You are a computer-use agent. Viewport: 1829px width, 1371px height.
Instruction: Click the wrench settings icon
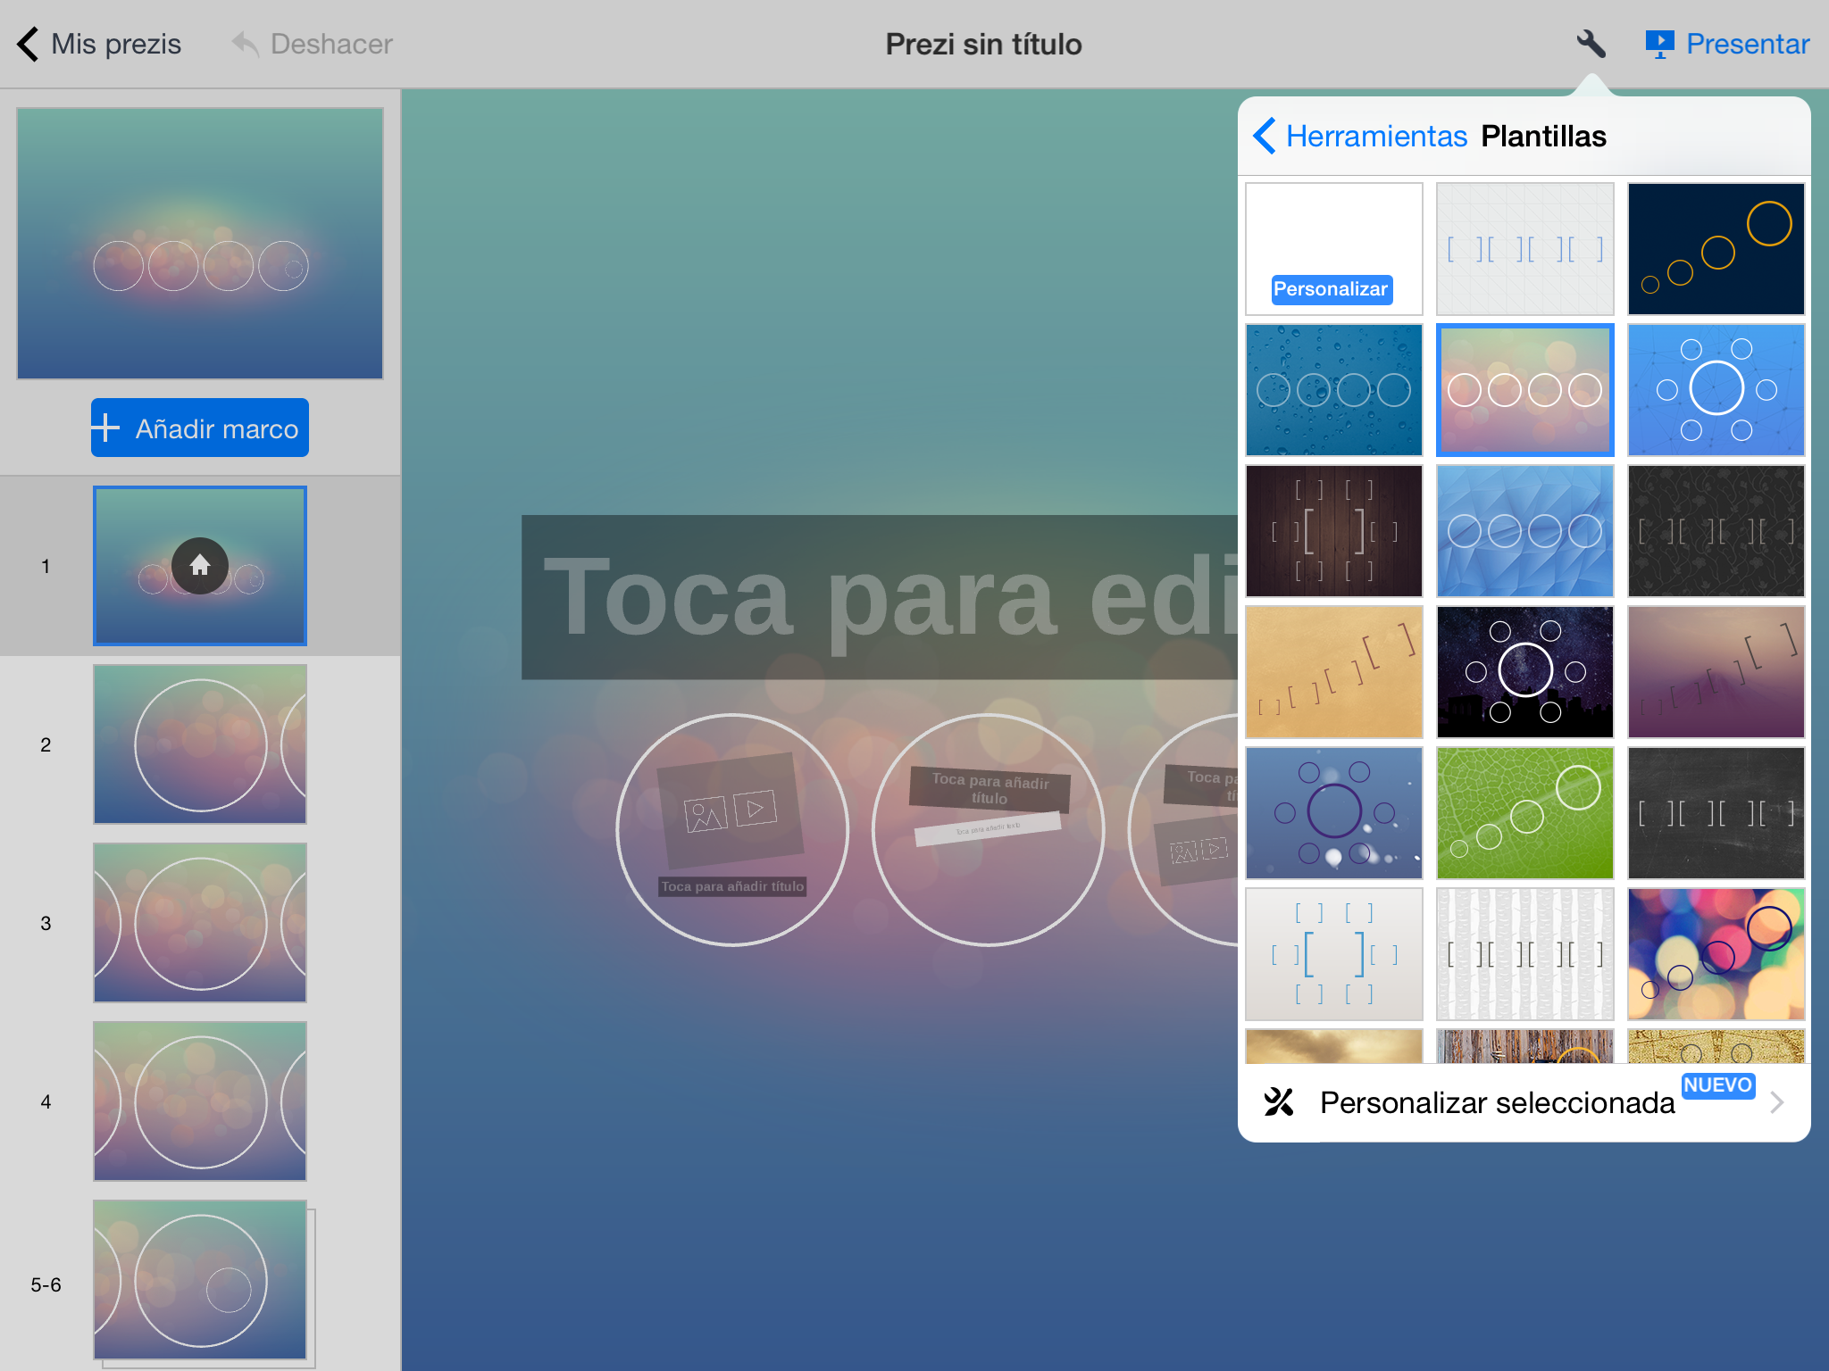click(1585, 43)
